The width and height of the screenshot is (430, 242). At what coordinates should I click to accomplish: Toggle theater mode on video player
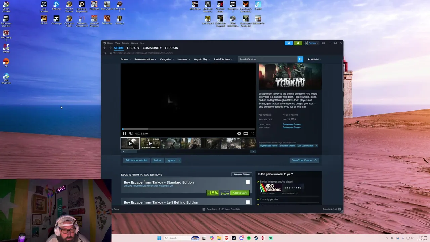(246, 133)
